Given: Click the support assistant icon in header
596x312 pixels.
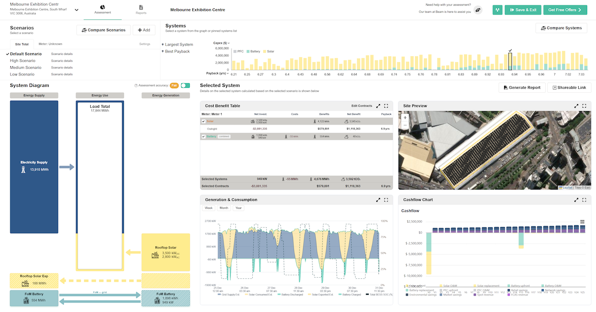Looking at the screenshot, I should click(478, 10).
